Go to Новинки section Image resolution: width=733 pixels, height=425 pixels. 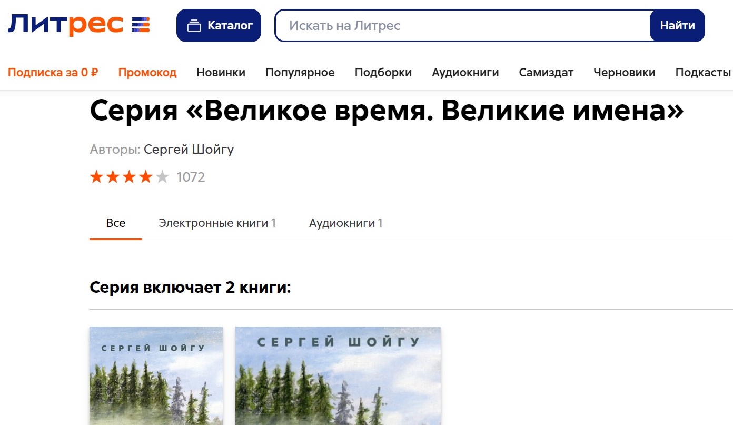pos(221,73)
